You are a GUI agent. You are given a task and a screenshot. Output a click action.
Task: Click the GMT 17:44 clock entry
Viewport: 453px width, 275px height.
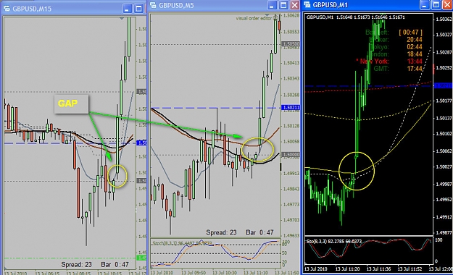pyautogui.click(x=398, y=69)
